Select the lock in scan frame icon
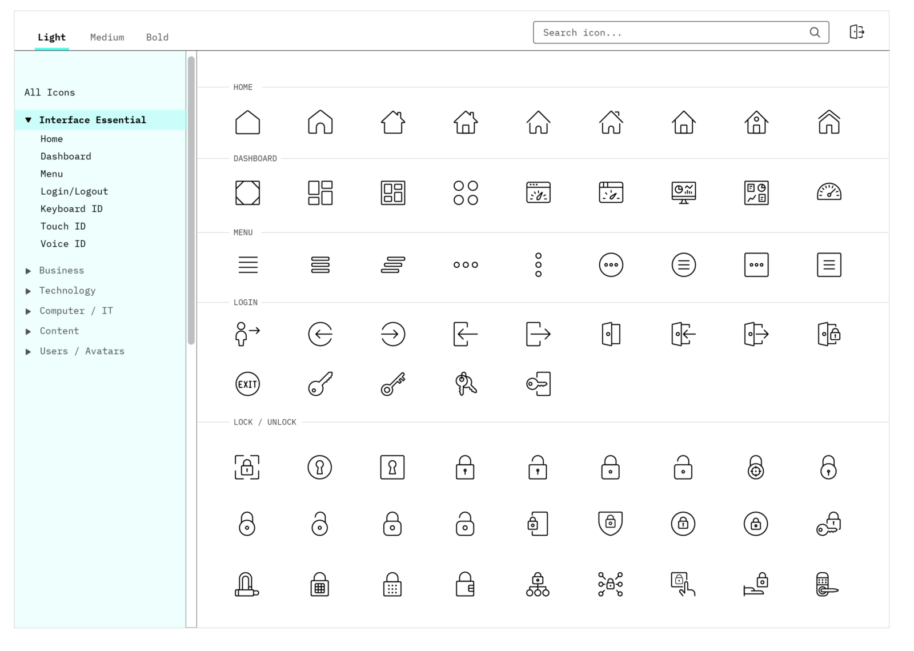914x651 pixels. coord(247,467)
